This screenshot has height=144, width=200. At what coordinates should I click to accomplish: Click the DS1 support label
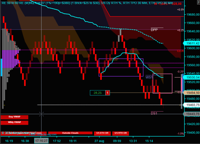pos(154,113)
